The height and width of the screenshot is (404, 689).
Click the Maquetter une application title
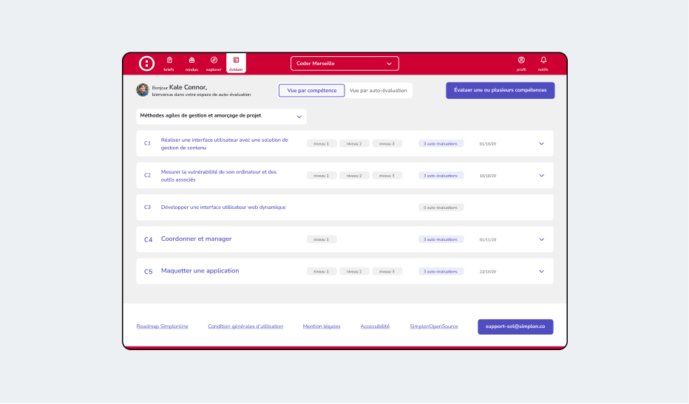pos(200,271)
